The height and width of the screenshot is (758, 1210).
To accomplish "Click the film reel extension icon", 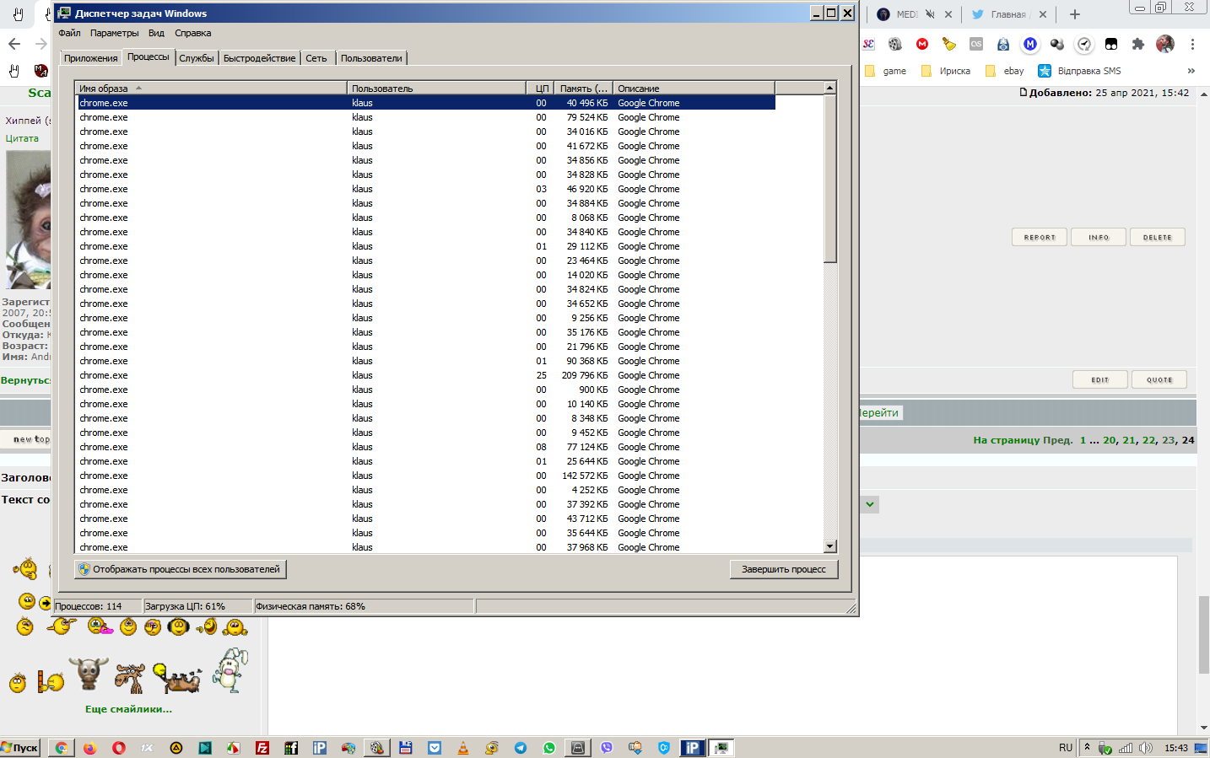I will (x=895, y=44).
